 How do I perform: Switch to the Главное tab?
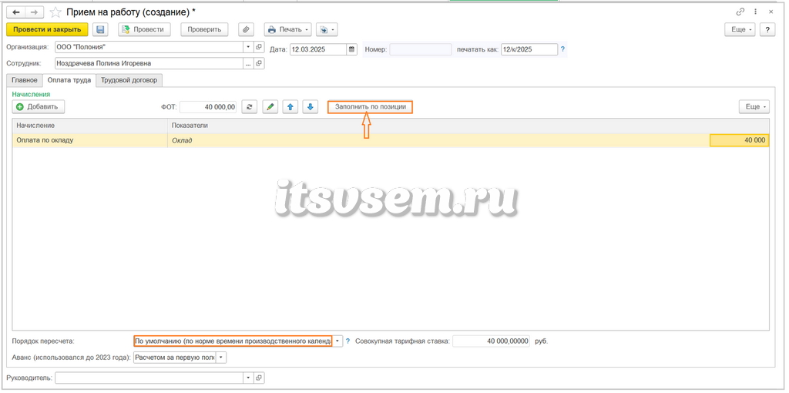point(25,80)
